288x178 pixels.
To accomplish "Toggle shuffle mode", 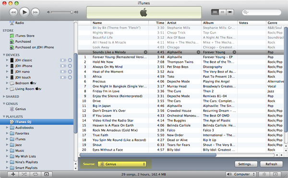I will 24,174.
